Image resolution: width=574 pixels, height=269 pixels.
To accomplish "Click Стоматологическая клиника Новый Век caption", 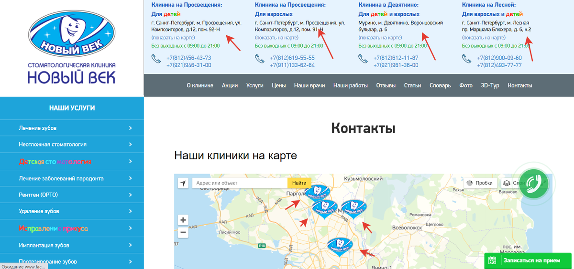I will (x=72, y=73).
